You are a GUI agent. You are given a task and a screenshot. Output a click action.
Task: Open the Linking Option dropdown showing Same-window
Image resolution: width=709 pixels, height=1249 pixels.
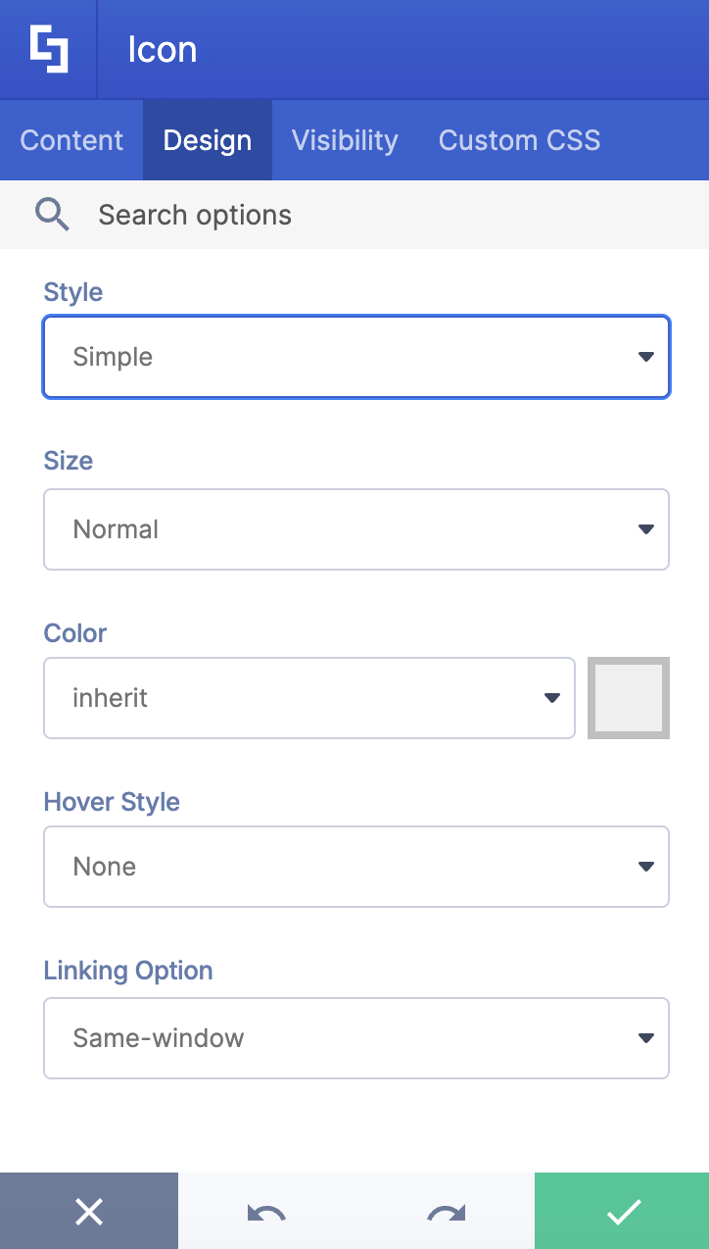tap(356, 1038)
